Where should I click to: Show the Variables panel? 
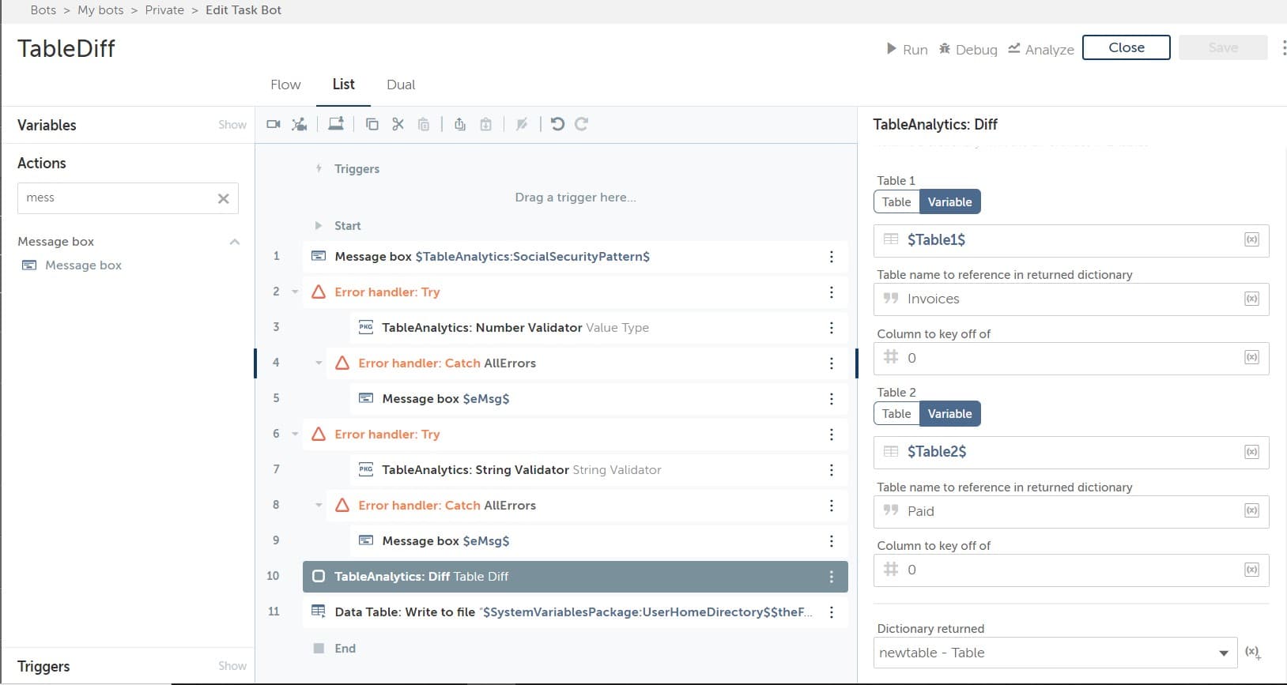232,125
